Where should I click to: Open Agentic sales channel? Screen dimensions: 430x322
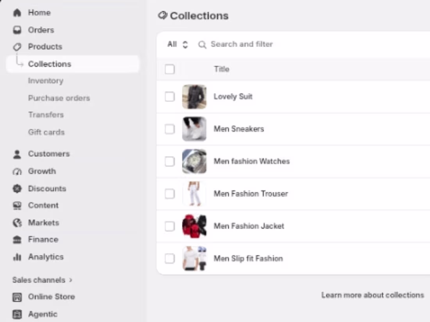coord(43,314)
